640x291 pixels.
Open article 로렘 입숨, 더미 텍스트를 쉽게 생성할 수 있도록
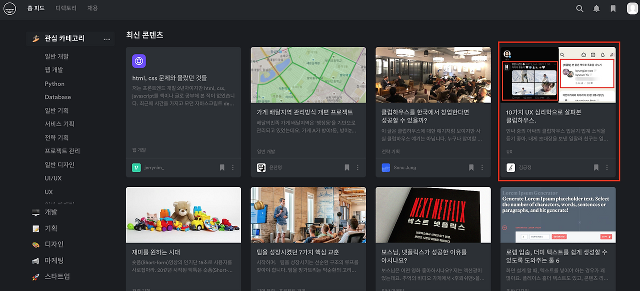click(x=557, y=256)
